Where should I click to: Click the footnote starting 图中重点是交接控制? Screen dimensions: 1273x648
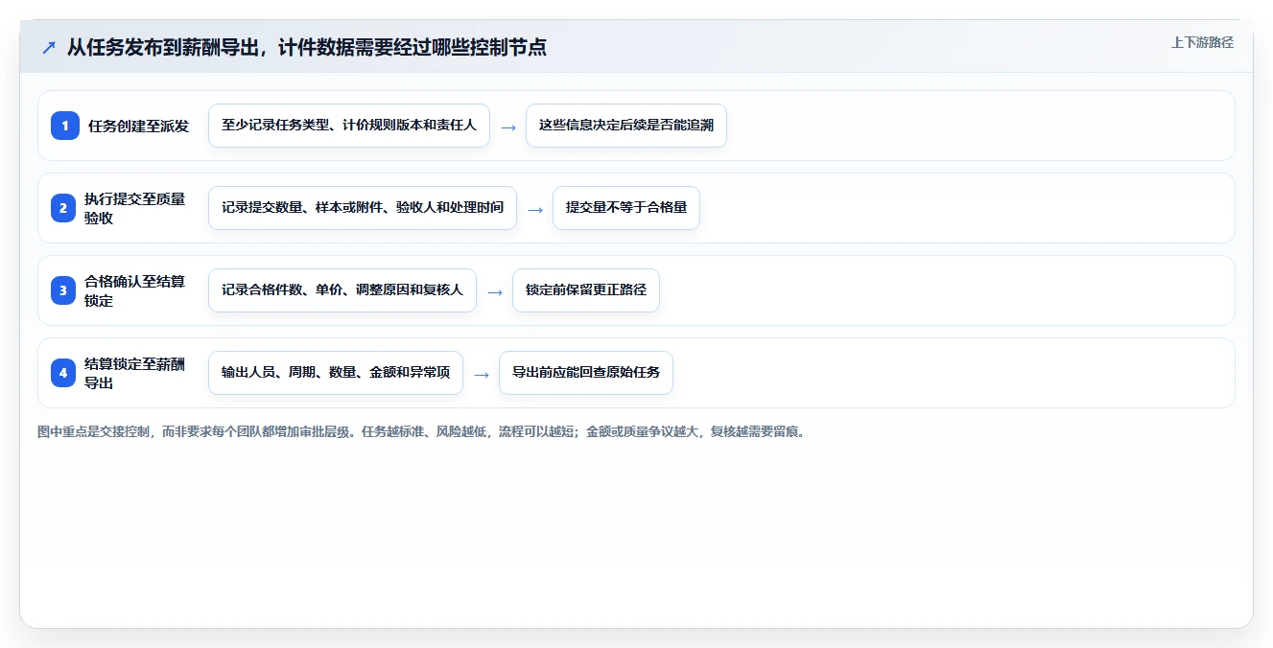tap(423, 432)
